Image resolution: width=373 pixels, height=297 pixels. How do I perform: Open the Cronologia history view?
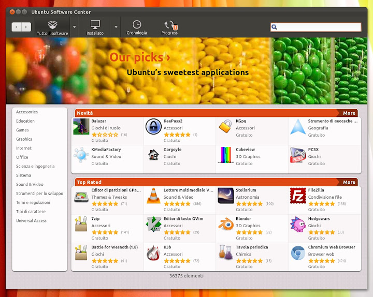tap(137, 27)
